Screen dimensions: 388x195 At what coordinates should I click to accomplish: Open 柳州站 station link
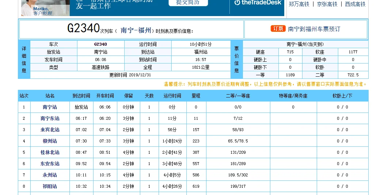(50, 141)
